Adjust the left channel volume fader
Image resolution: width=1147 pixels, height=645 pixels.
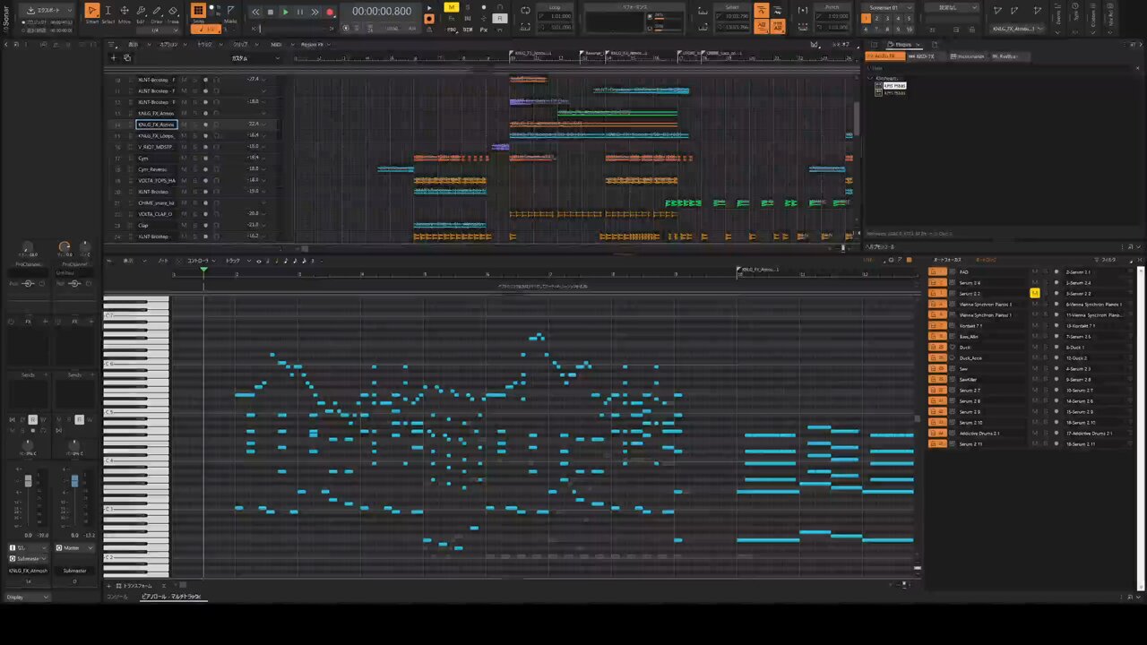[28, 482]
